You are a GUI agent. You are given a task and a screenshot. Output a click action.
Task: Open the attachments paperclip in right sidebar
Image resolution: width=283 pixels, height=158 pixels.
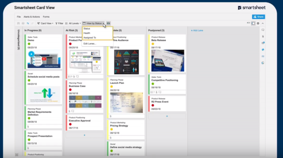tap(263, 36)
